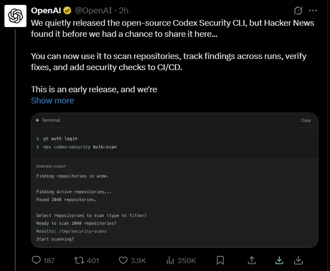Click the Grok slashed-circle icon
Image resolution: width=330 pixels, height=271 pixels.
(298, 11)
